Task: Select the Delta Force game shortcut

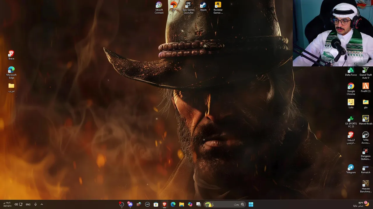Action: 351,71
